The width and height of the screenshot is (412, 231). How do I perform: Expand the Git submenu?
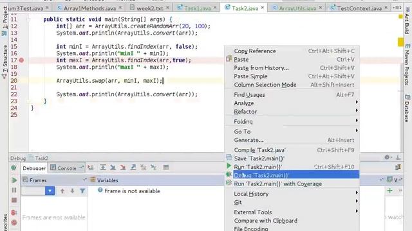(292, 202)
